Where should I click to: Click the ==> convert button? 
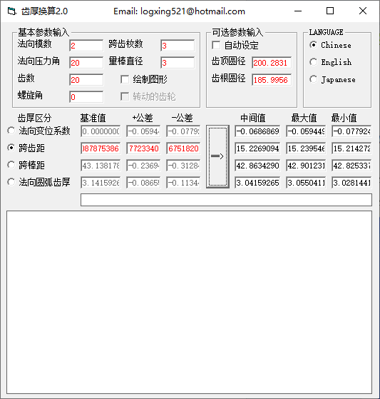[217, 156]
